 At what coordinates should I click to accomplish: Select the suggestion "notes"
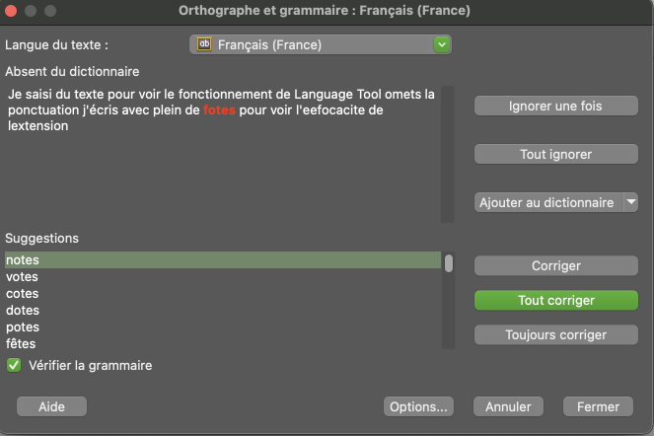(22, 260)
